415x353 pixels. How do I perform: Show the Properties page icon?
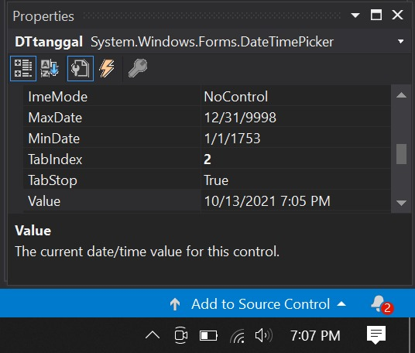tap(81, 69)
